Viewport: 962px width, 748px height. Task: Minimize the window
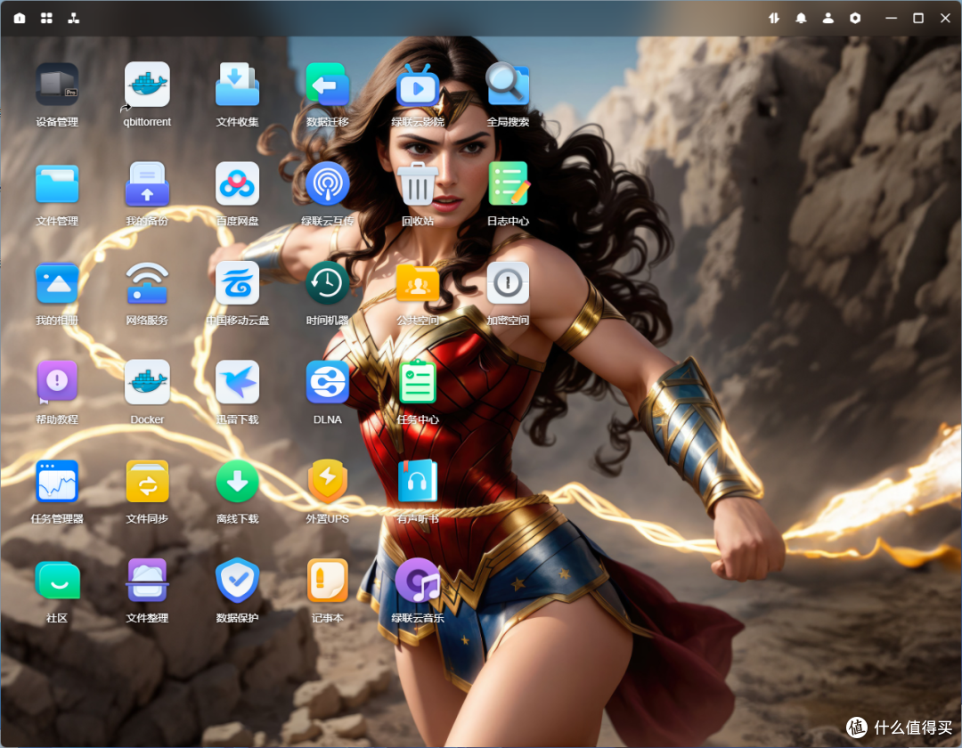(x=892, y=19)
